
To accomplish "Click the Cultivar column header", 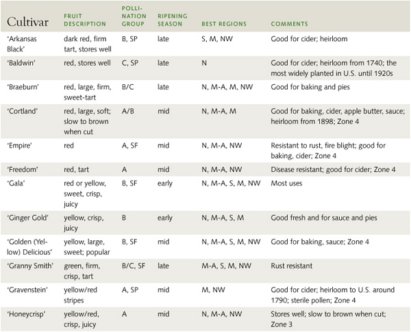I will (27, 22).
